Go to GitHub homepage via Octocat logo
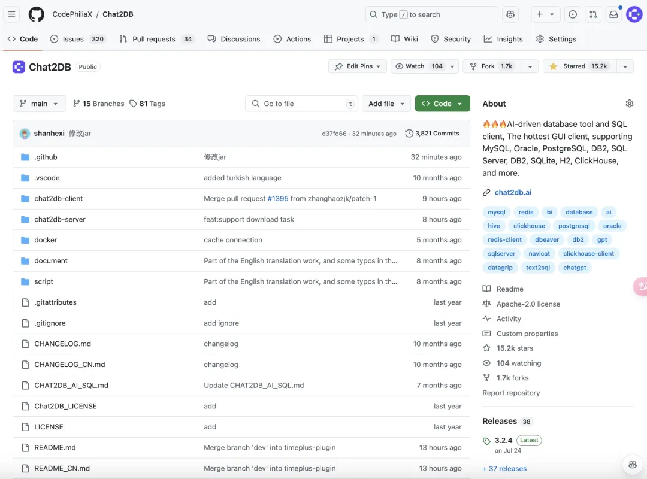647x479 pixels. [37, 14]
